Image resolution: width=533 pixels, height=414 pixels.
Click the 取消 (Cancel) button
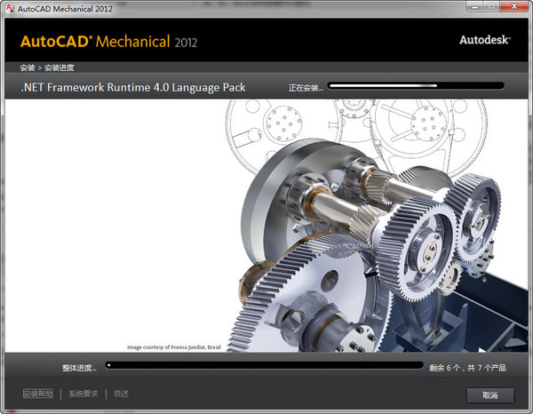click(490, 394)
